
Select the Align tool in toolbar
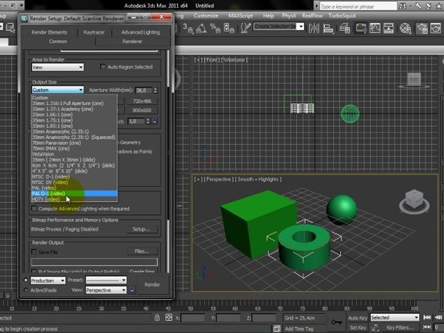click(x=328, y=28)
